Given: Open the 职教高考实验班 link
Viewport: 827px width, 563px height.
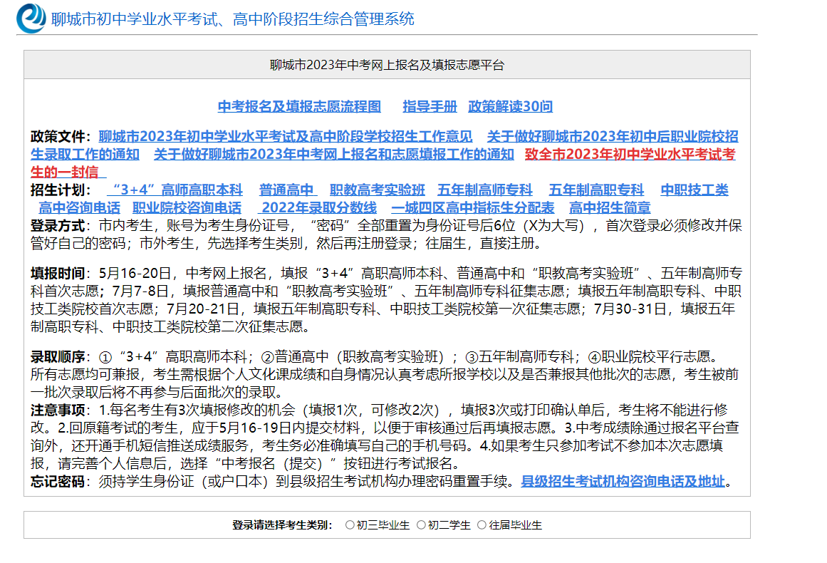Looking at the screenshot, I should click(x=377, y=190).
